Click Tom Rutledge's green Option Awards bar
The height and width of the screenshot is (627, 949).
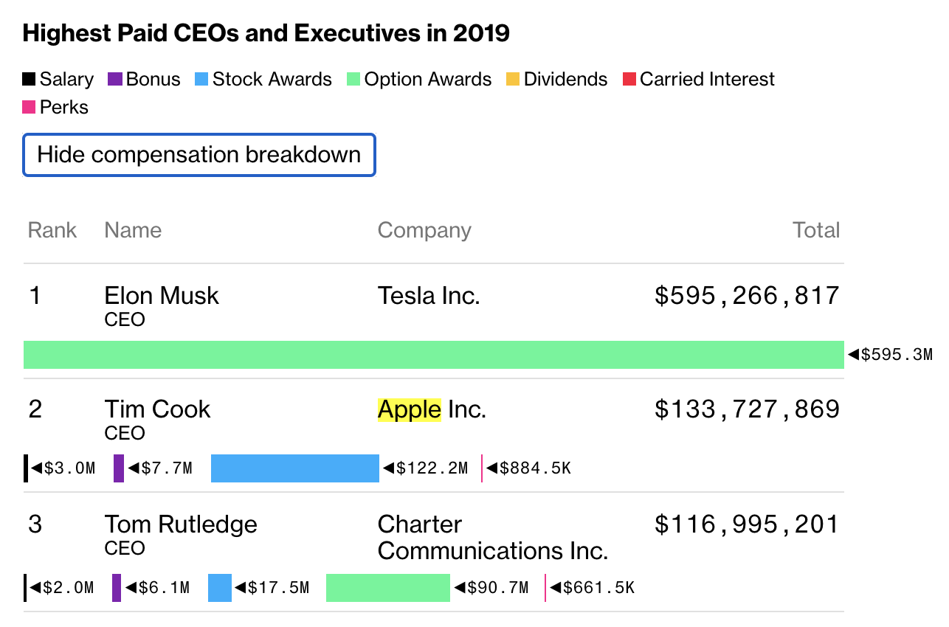click(x=389, y=586)
